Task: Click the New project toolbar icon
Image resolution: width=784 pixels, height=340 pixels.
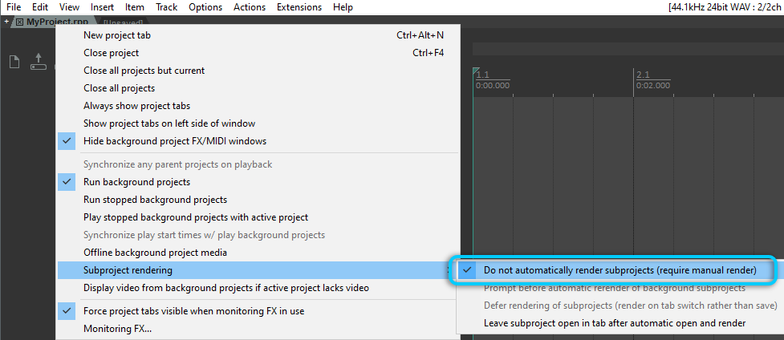Action: point(14,63)
